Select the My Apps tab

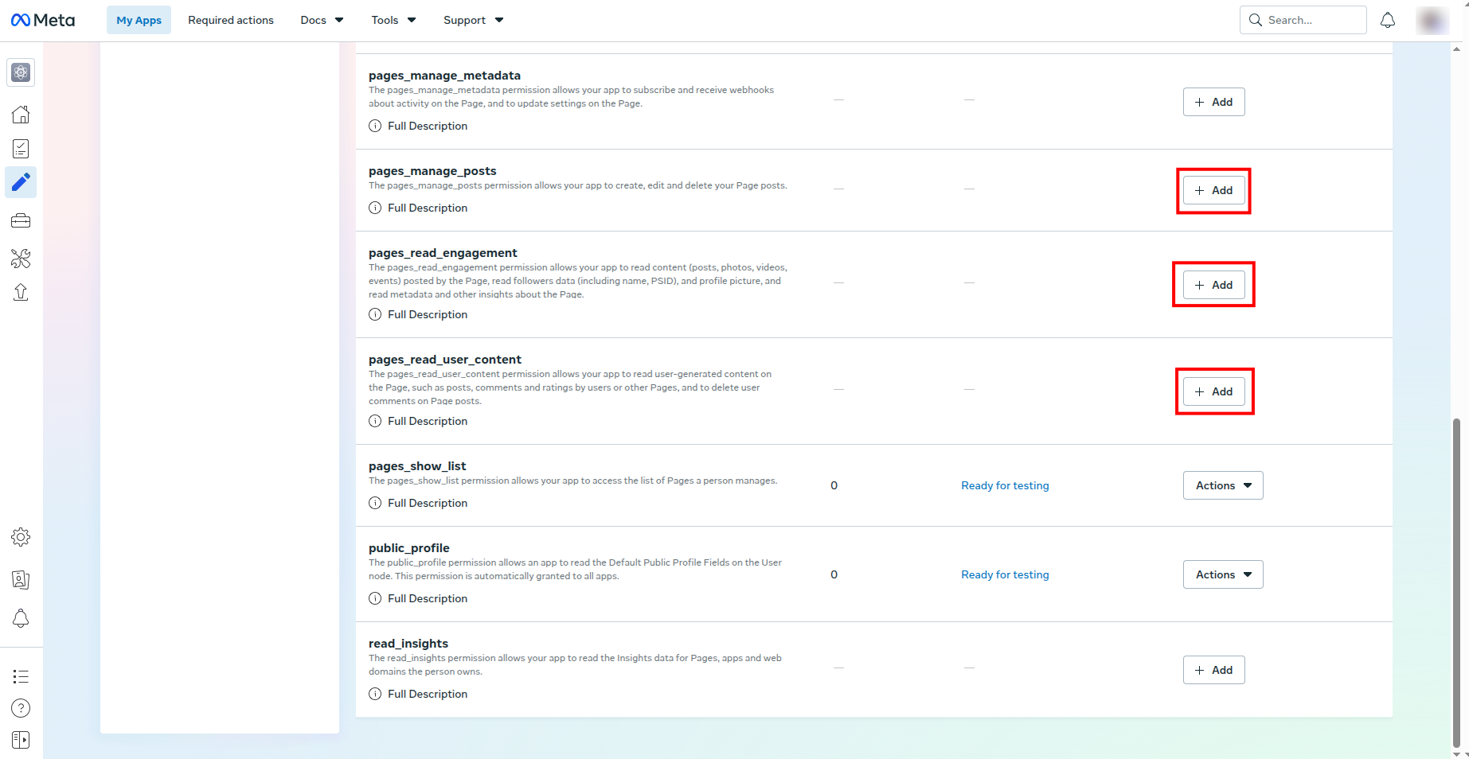(x=139, y=20)
